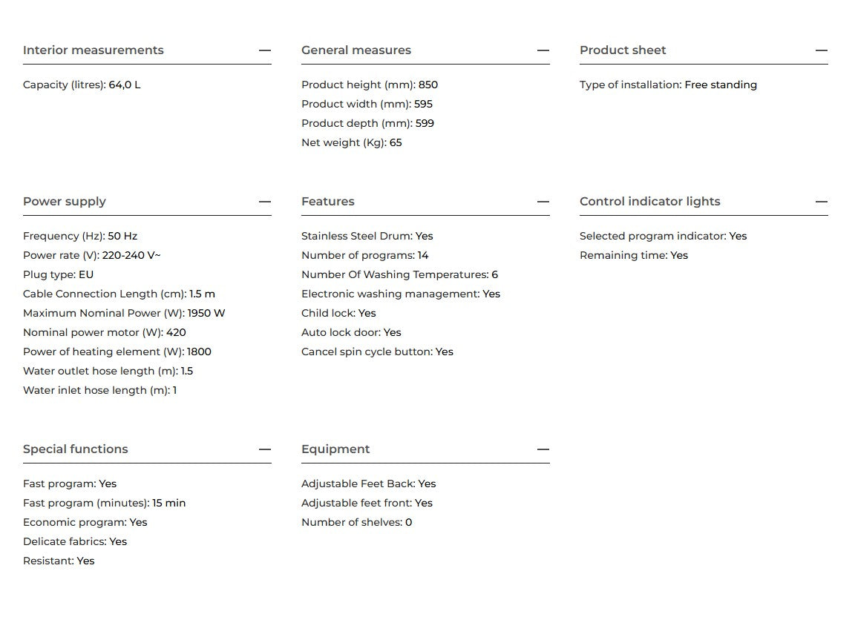Toggle the Interior measurements section heading
Image resolution: width=855 pixels, height=617 pixels.
(x=94, y=50)
